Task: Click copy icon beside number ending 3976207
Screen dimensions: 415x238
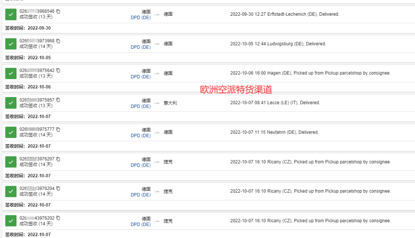Action: [58, 159]
